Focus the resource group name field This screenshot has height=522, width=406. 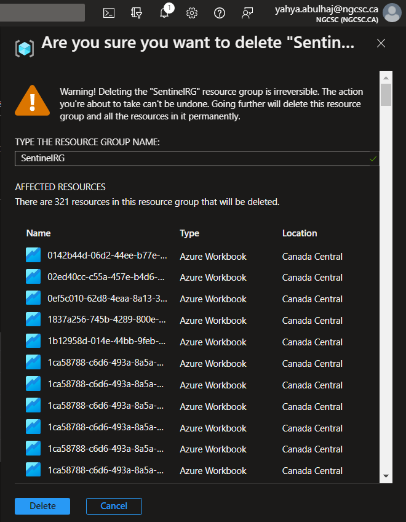point(197,158)
